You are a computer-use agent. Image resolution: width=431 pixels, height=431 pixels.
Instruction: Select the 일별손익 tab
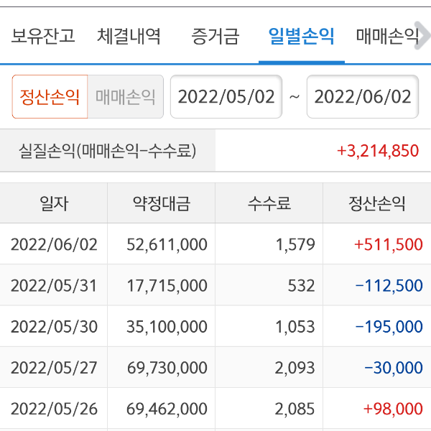[301, 35]
